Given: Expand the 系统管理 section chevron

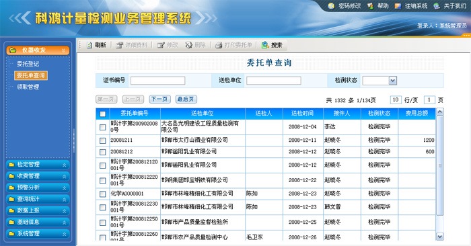Looking at the screenshot, I should click(65, 234).
